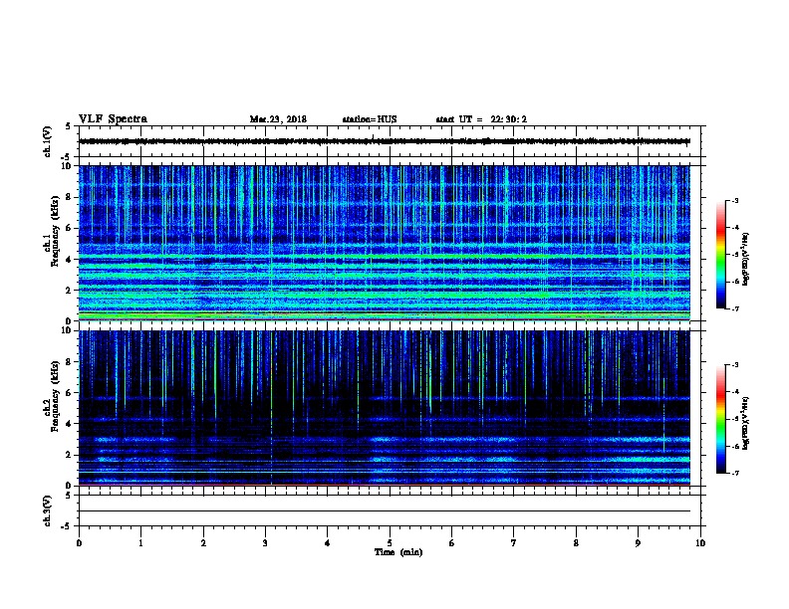789x609 pixels.
Task: Click the "2" kHz tick on ch.2 axis
Action: pyautogui.click(x=69, y=455)
